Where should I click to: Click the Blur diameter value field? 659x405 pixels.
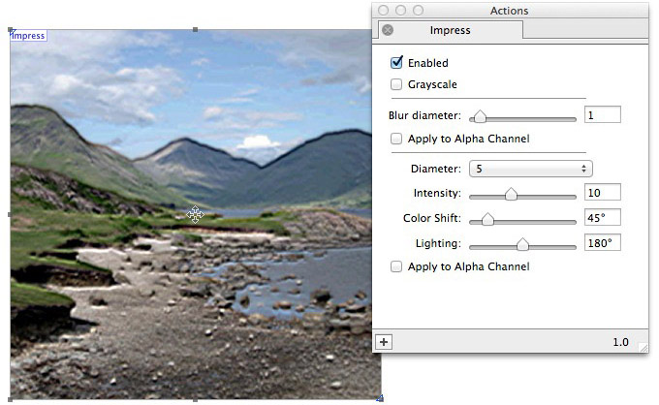(x=602, y=114)
